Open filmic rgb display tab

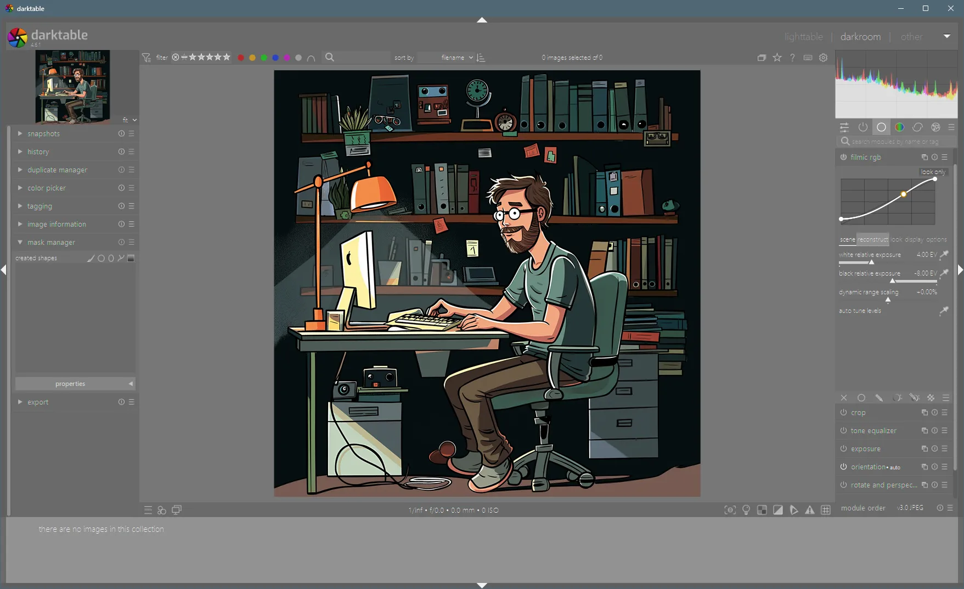tap(914, 240)
